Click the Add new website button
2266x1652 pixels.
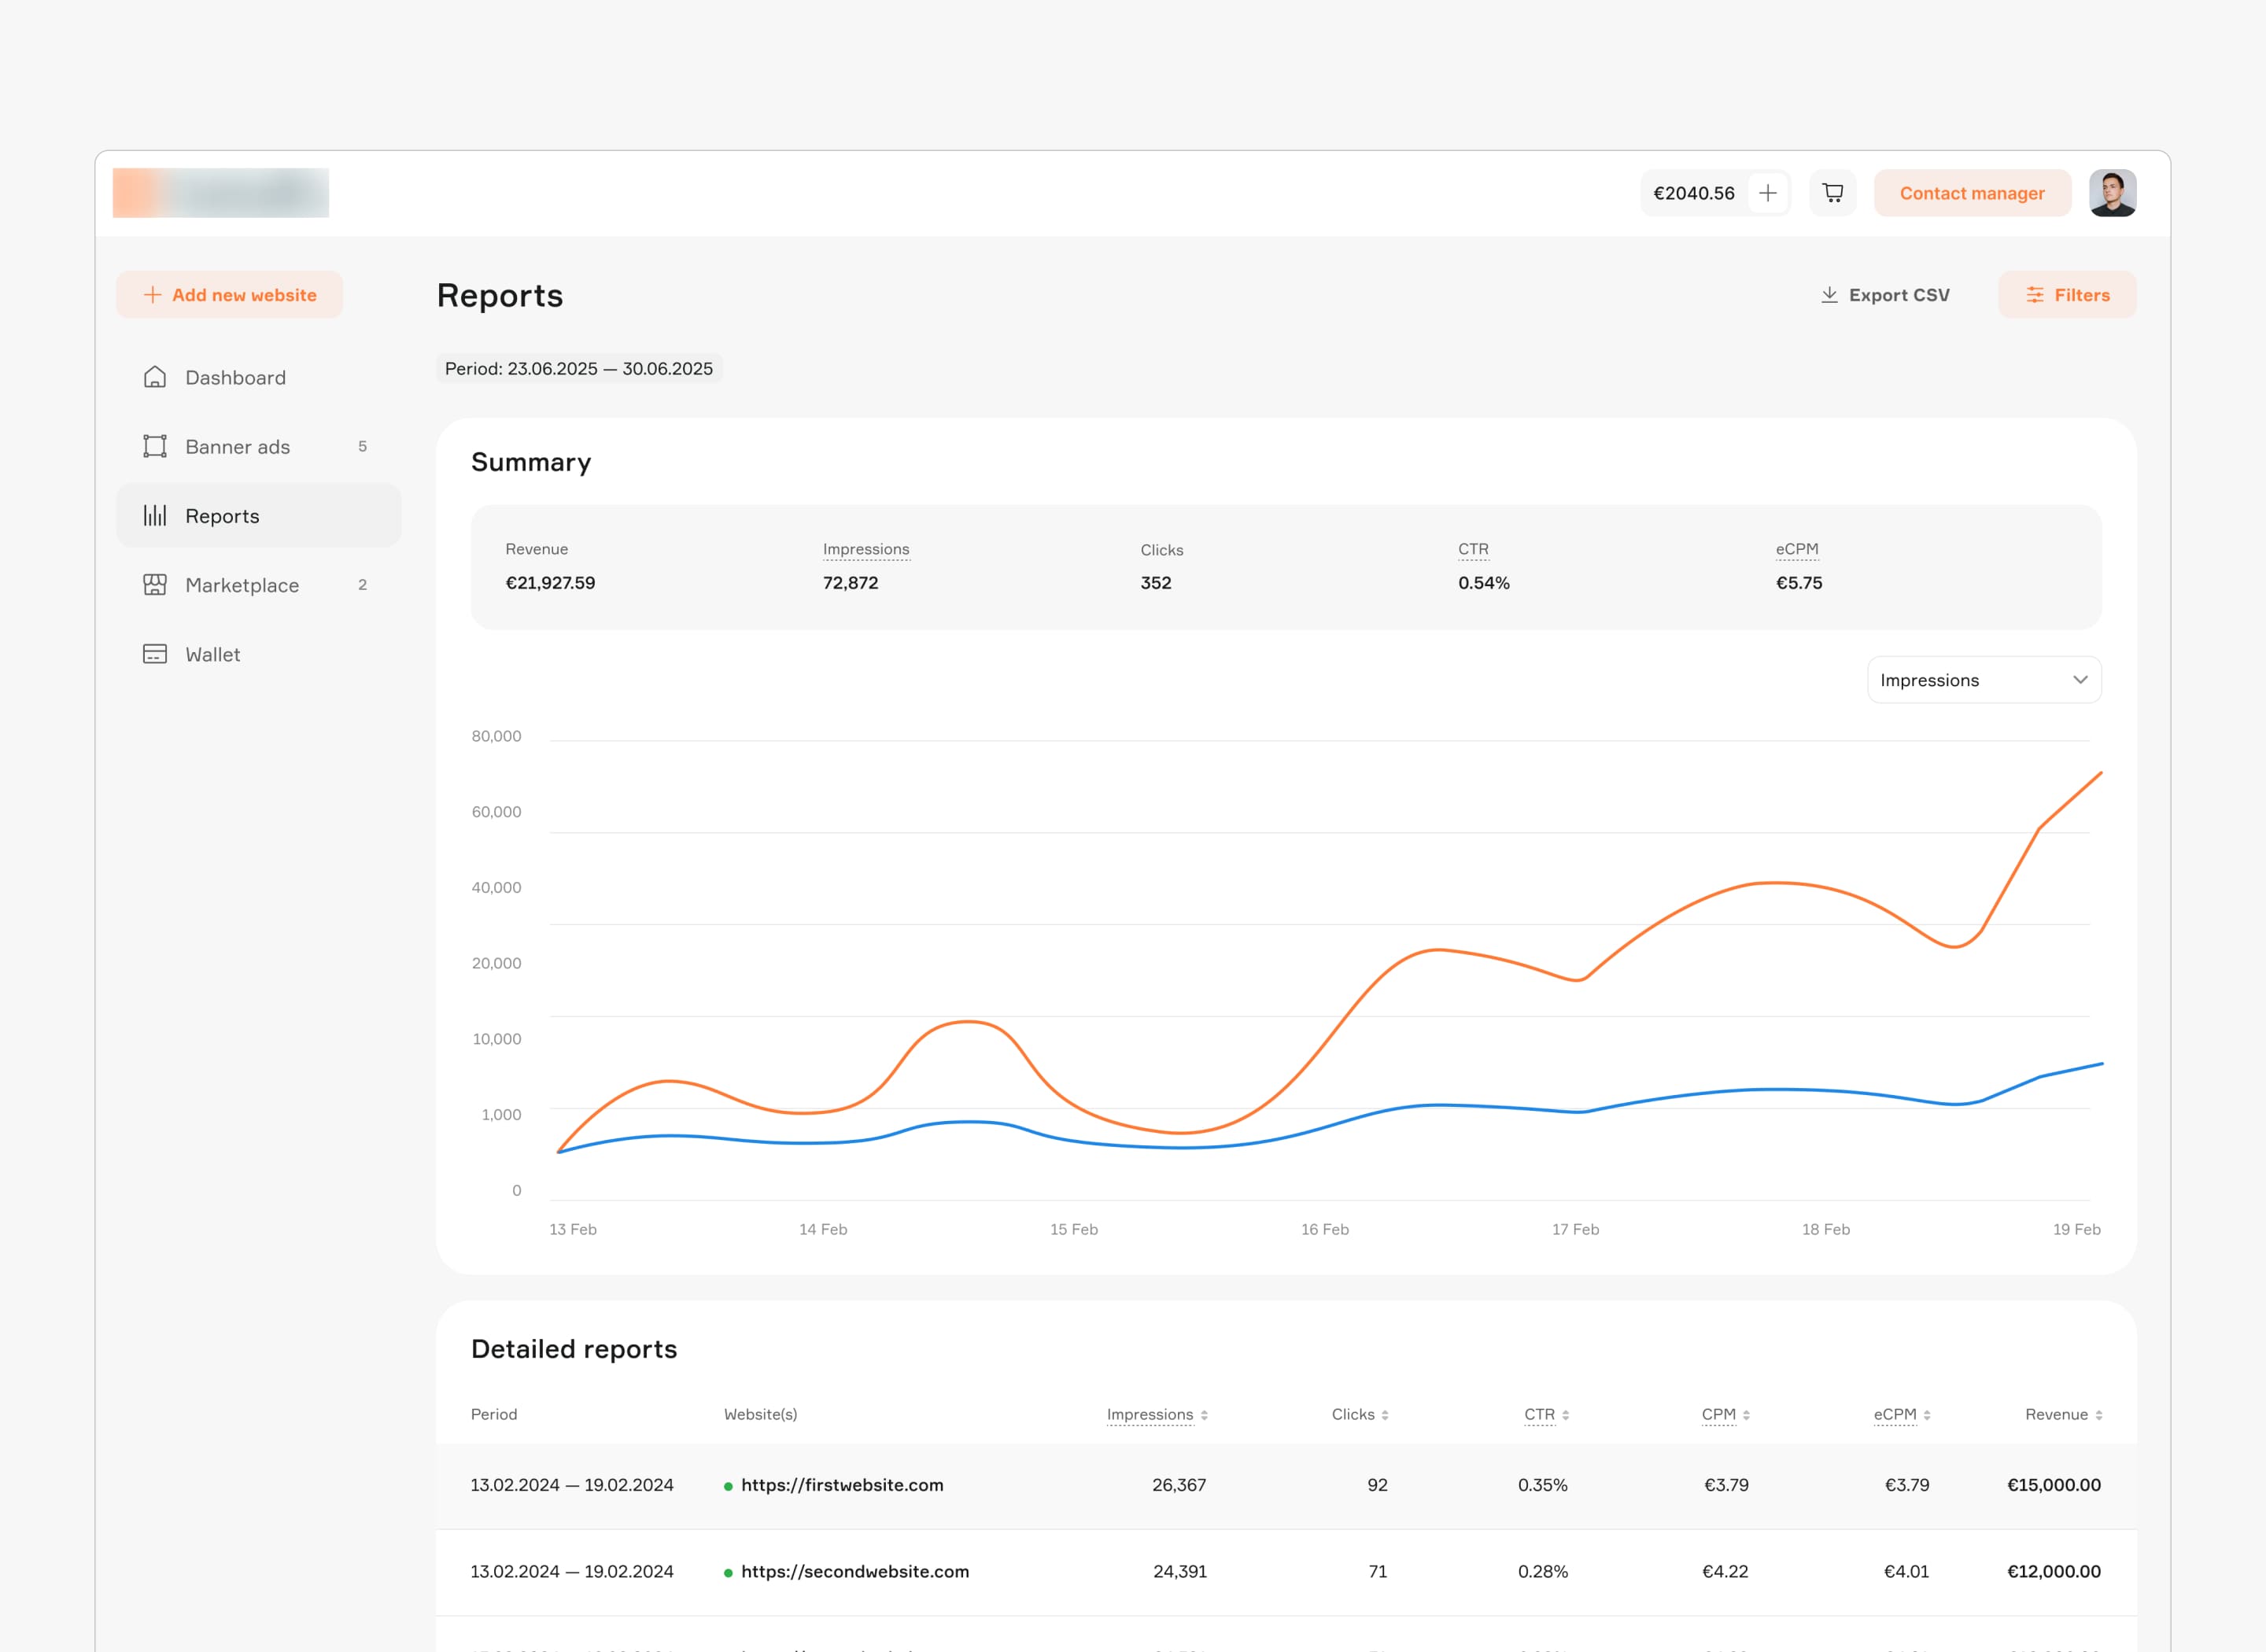(229, 295)
